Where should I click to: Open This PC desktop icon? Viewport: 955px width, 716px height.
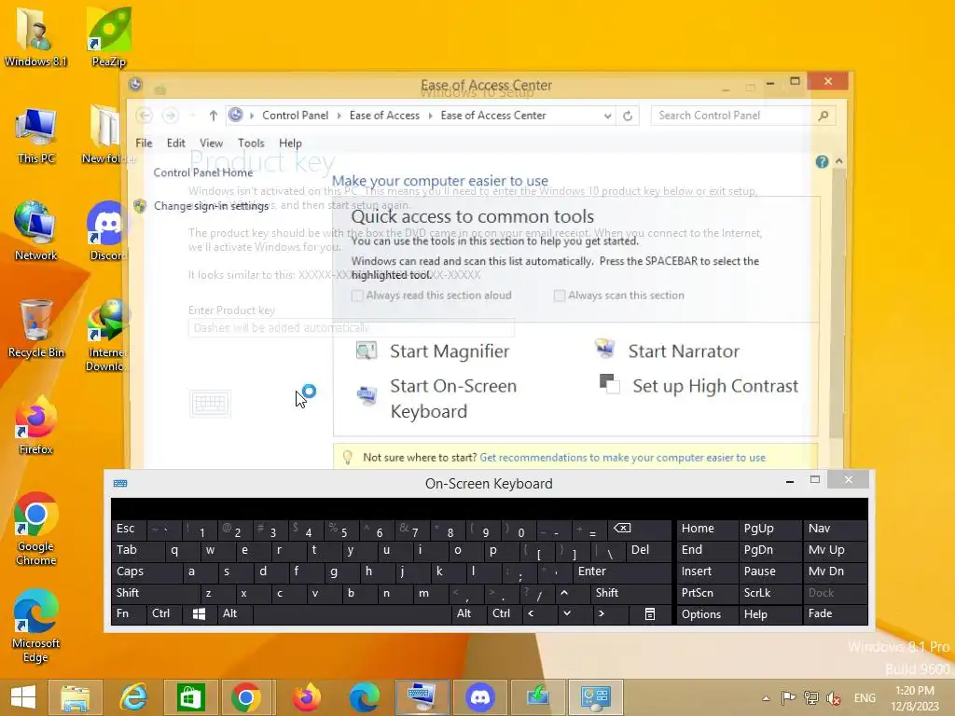point(35,135)
